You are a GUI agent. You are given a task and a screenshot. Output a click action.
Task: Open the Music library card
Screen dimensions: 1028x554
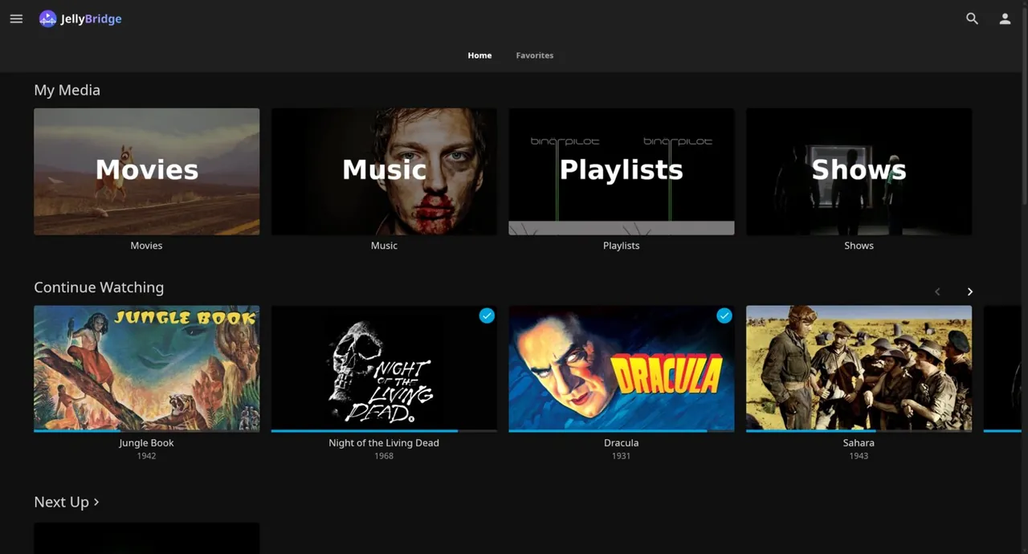pos(384,172)
